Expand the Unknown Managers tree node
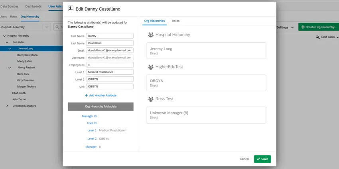 7,106
